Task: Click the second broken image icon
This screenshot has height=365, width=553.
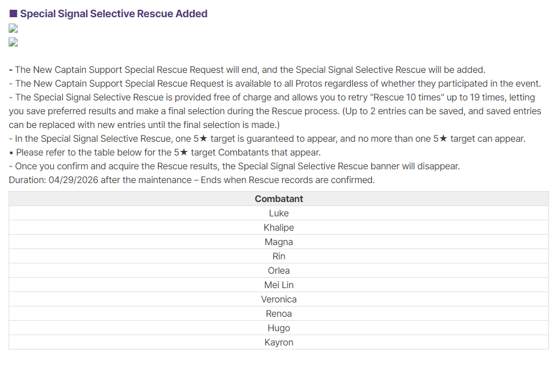Action: [x=13, y=42]
